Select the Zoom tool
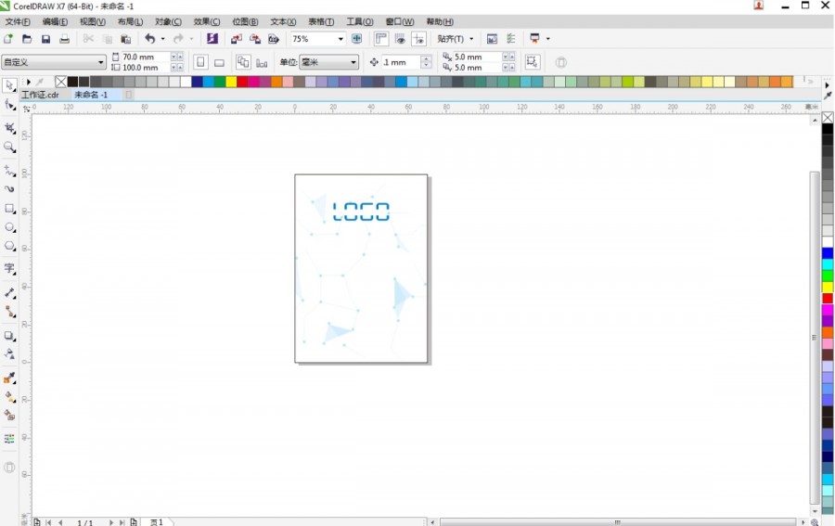 pyautogui.click(x=9, y=147)
